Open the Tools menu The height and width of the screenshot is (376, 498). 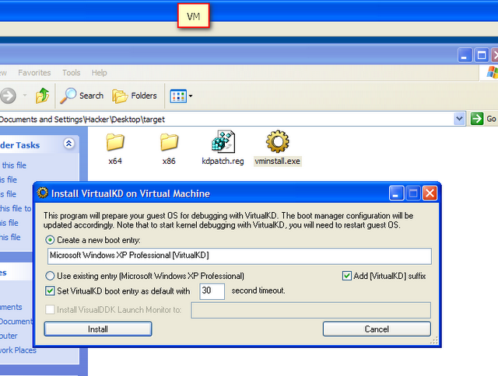click(71, 72)
